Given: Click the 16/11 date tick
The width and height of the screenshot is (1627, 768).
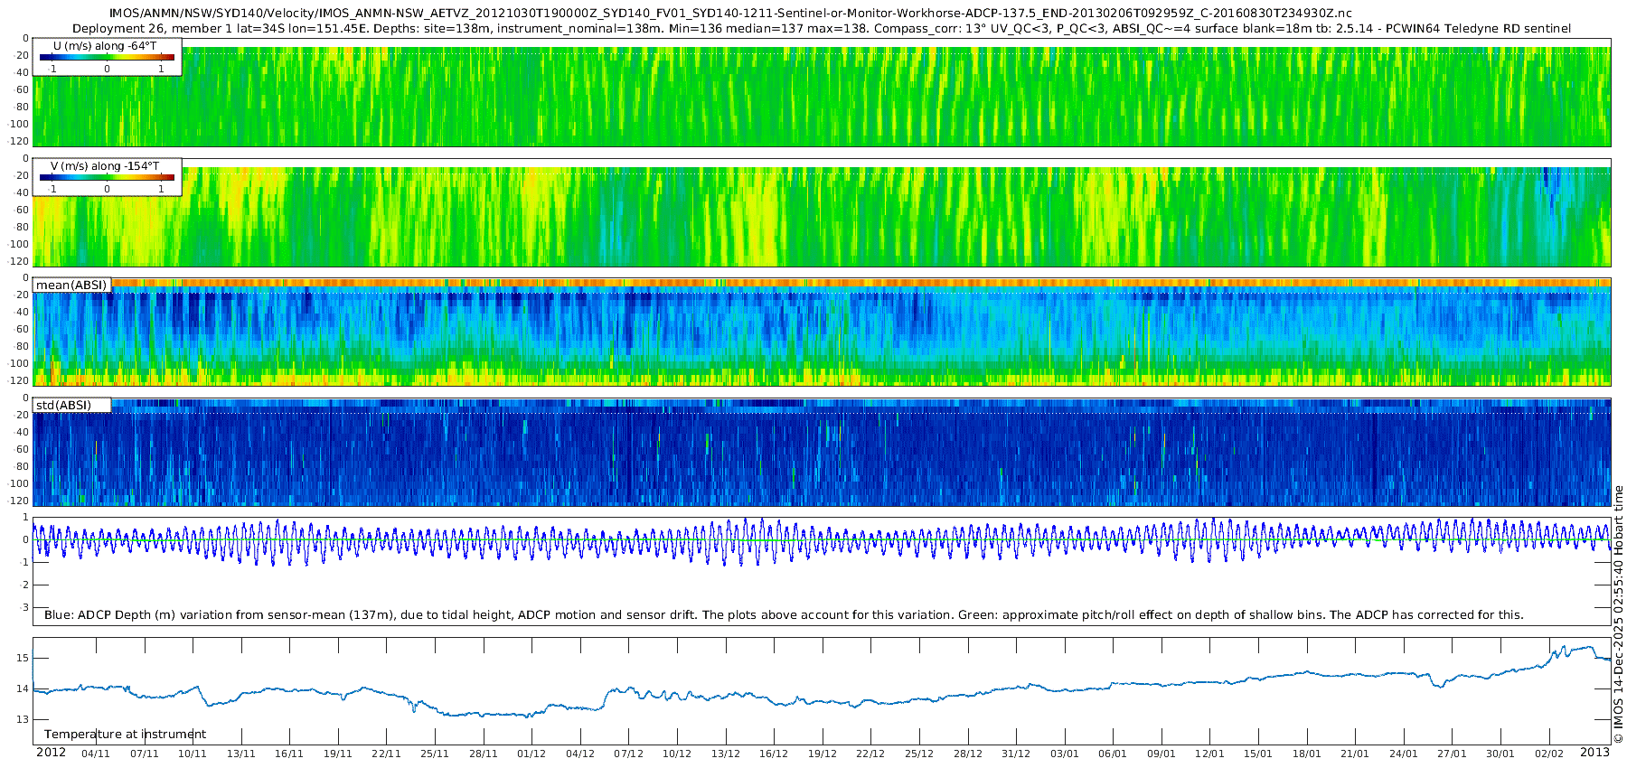Looking at the screenshot, I should (x=289, y=754).
